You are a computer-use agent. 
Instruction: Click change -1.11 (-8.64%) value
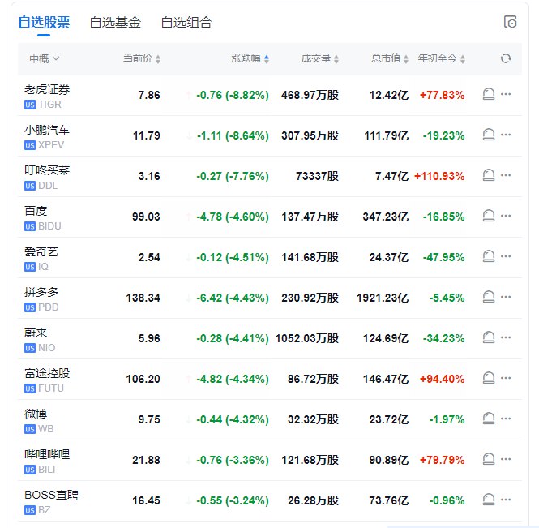pos(233,135)
